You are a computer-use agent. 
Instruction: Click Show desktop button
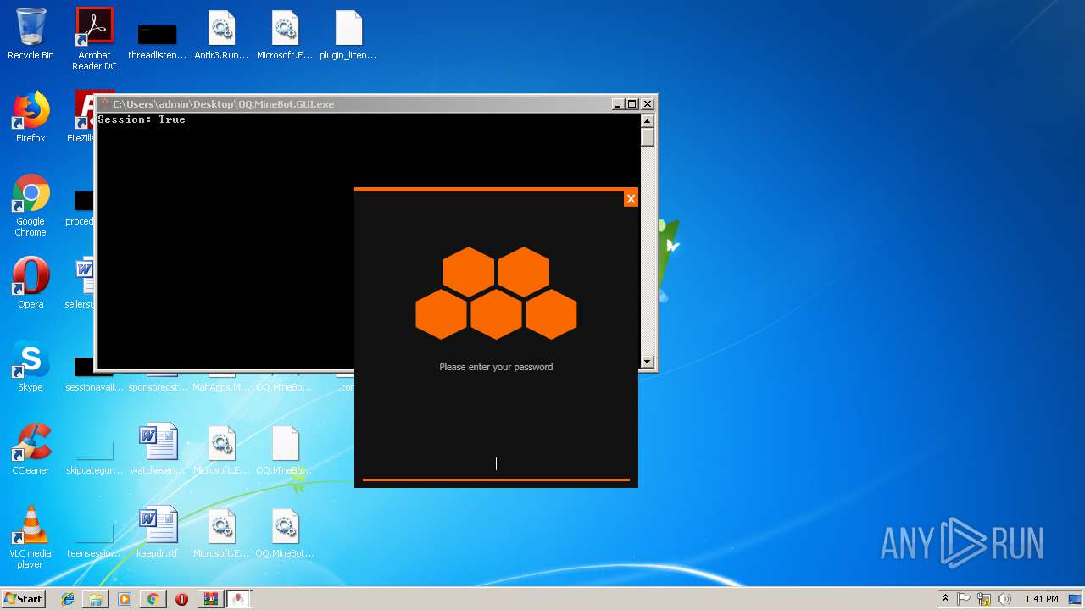point(1076,599)
